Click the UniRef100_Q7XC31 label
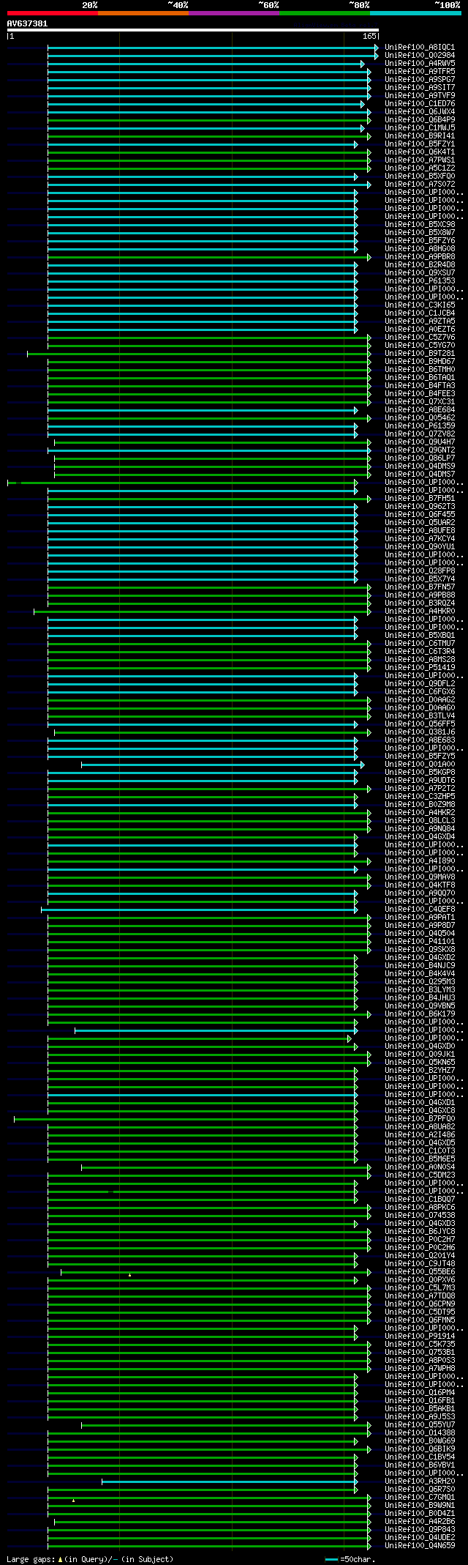 (420, 401)
